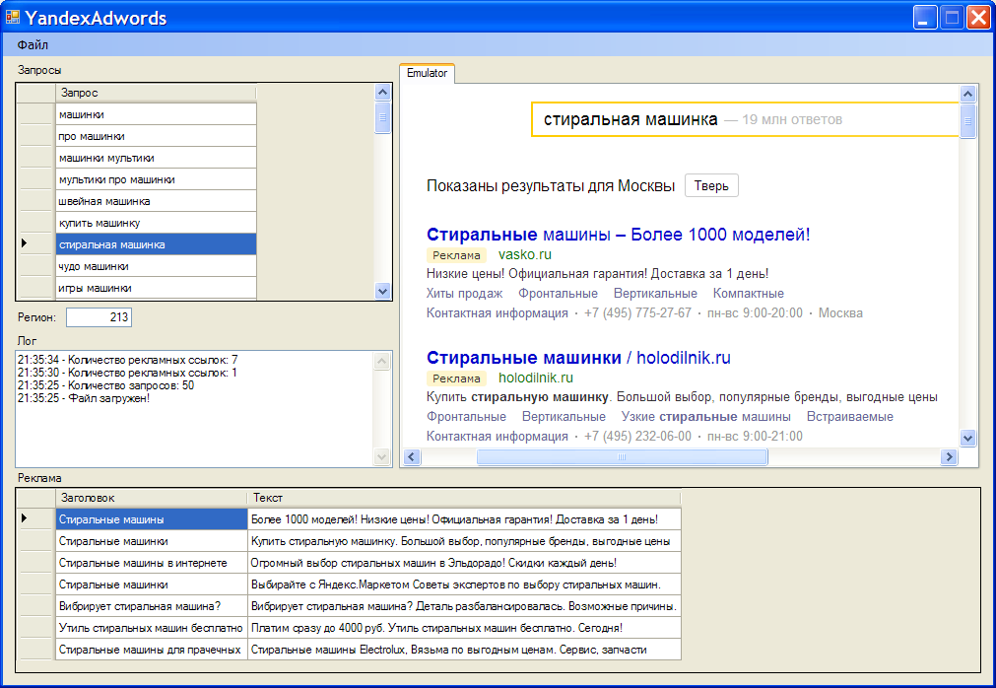Screen dimensions: 996x688
Task: Click the emulator horizontal scrollbar thumb
Action: click(622, 456)
